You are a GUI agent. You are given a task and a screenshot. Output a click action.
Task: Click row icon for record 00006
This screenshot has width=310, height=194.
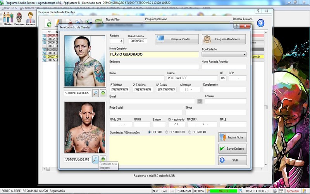pyautogui.click(x=44, y=42)
